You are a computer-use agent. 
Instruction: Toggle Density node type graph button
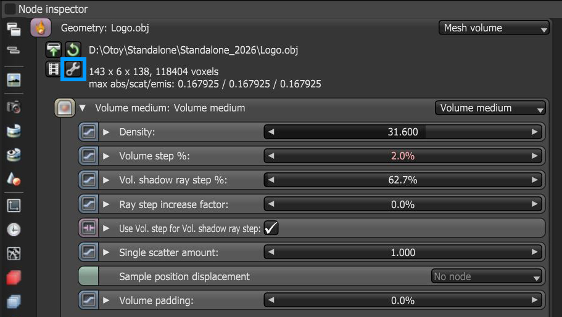(x=89, y=132)
